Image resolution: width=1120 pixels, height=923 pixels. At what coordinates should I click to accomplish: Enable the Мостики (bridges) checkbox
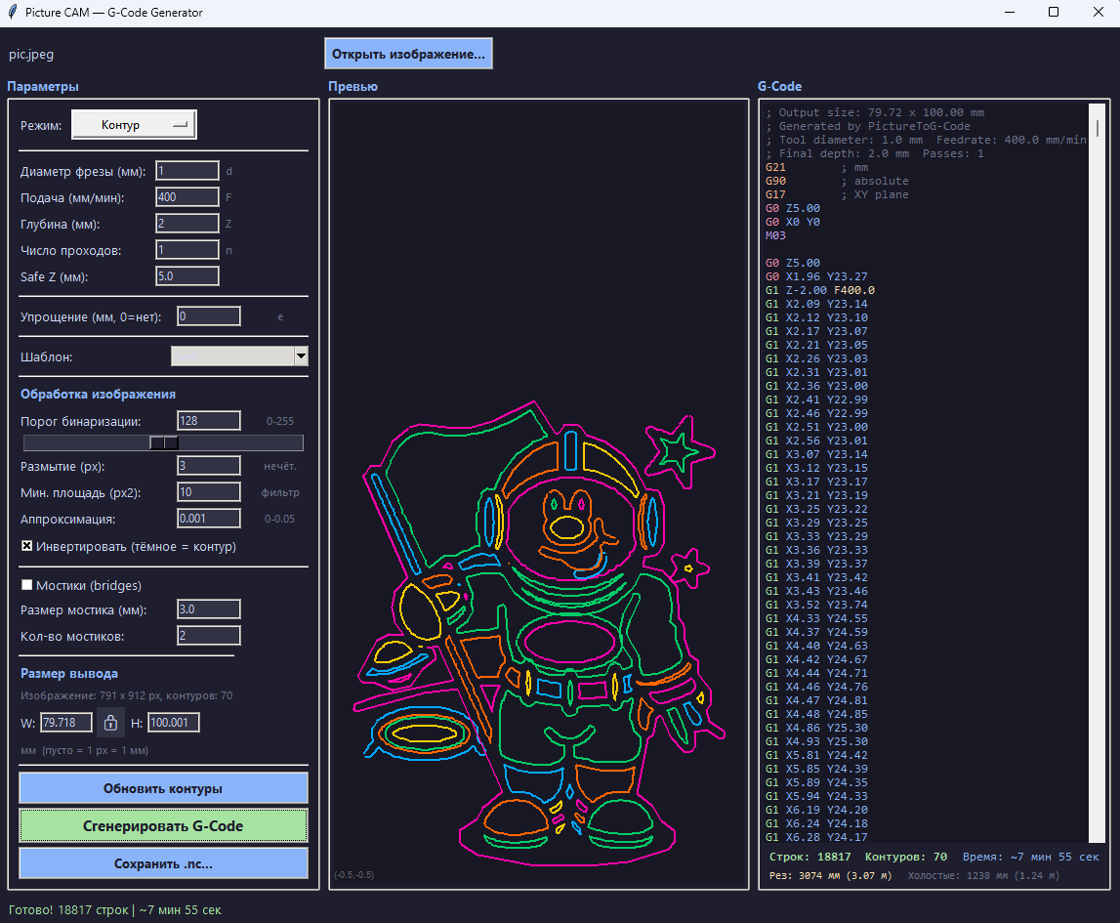(x=27, y=585)
